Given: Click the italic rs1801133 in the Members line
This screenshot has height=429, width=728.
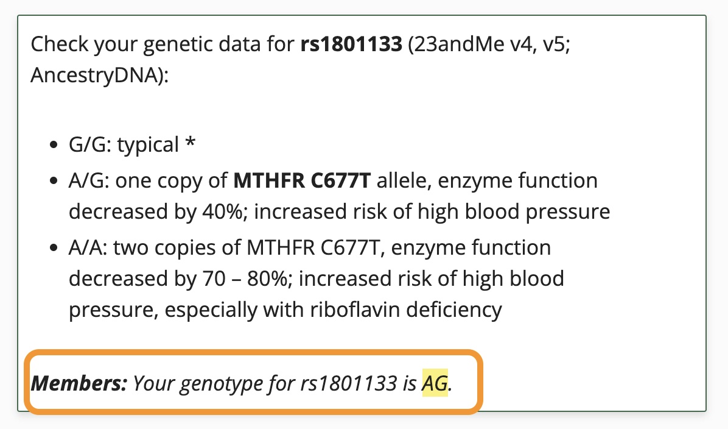Looking at the screenshot, I should pyautogui.click(x=349, y=383).
